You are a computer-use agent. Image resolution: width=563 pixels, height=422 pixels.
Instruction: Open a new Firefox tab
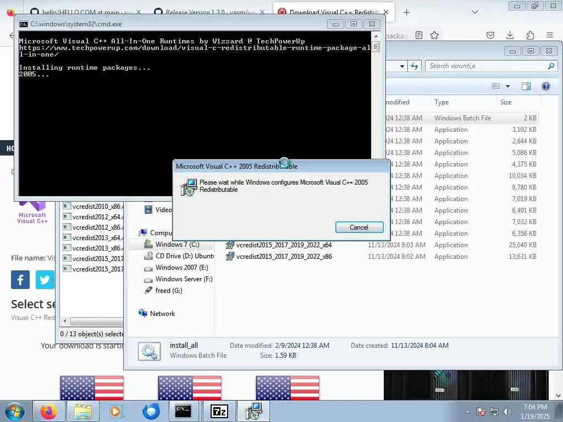coord(406,13)
